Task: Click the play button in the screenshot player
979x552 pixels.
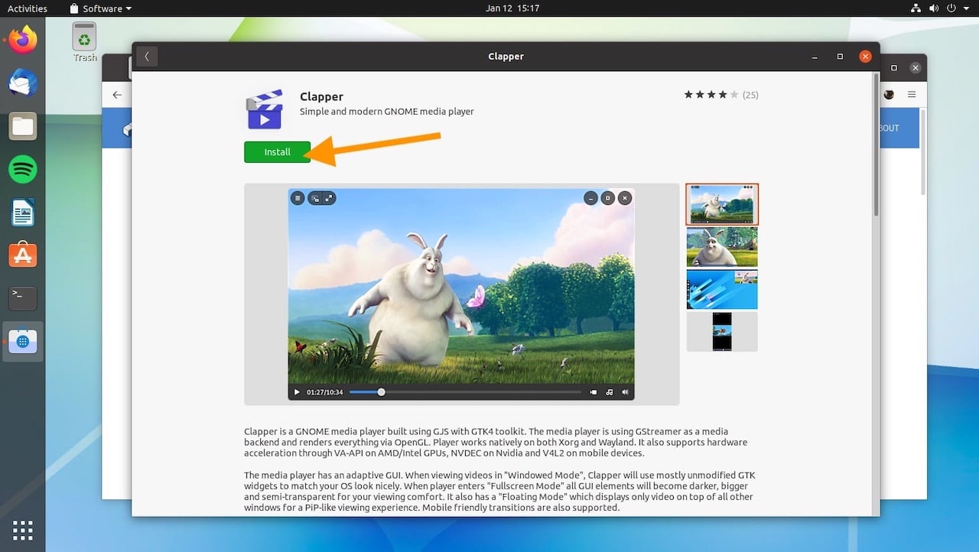Action: 297,392
